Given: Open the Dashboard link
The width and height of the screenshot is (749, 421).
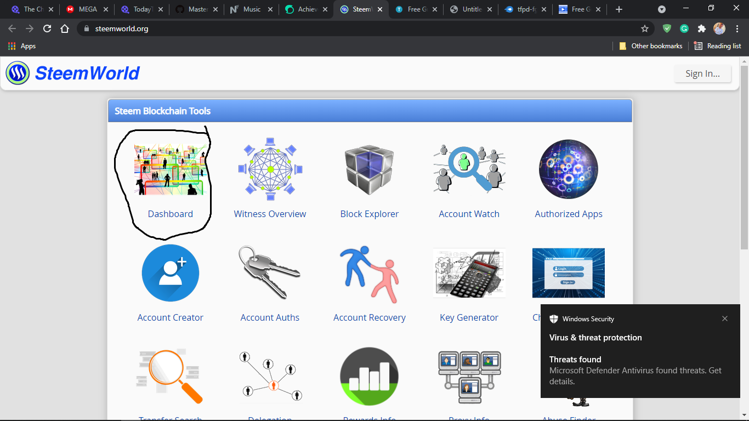Looking at the screenshot, I should point(171,214).
